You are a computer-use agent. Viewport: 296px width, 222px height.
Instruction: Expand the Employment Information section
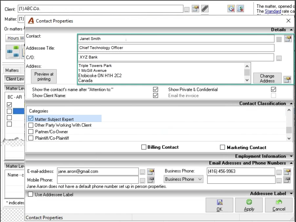(x=291, y=156)
